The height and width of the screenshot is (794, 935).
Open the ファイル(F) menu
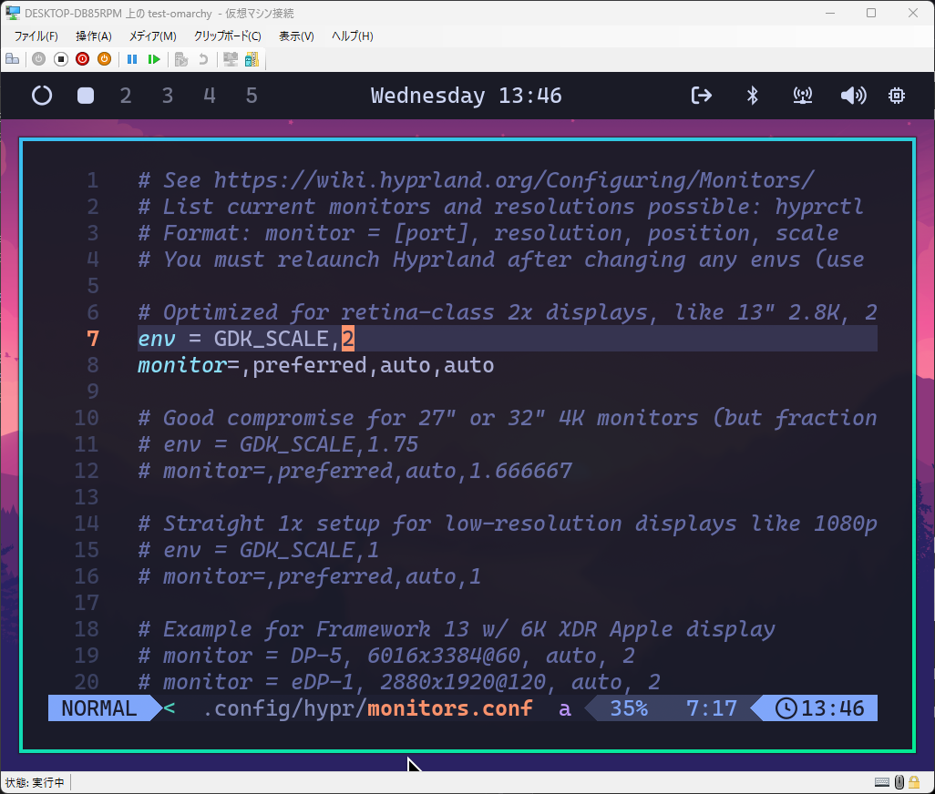(x=36, y=36)
